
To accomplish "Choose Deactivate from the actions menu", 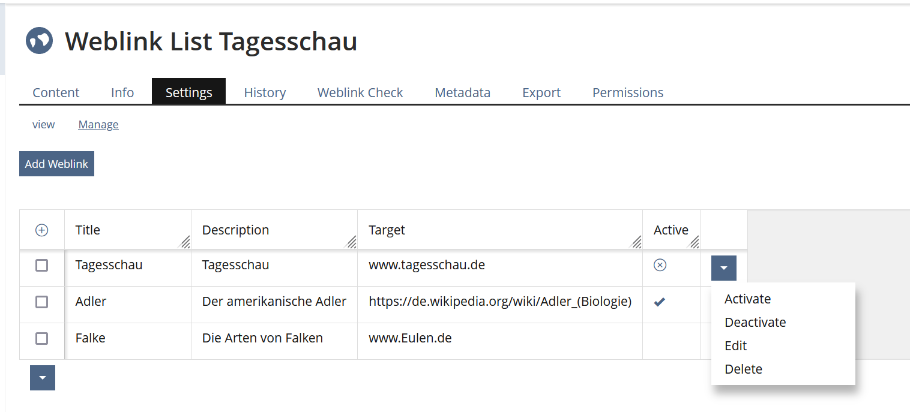I will tap(755, 323).
